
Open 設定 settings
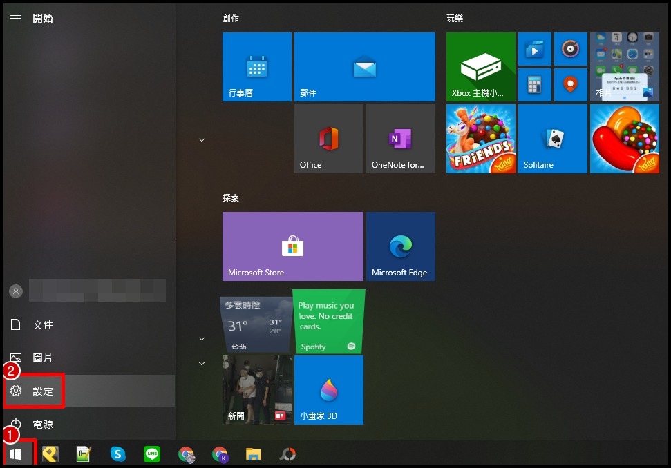pyautogui.click(x=89, y=391)
